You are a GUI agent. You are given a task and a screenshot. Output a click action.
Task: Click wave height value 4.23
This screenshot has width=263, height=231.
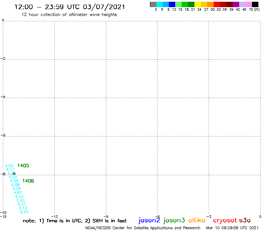pyautogui.click(x=19, y=197)
